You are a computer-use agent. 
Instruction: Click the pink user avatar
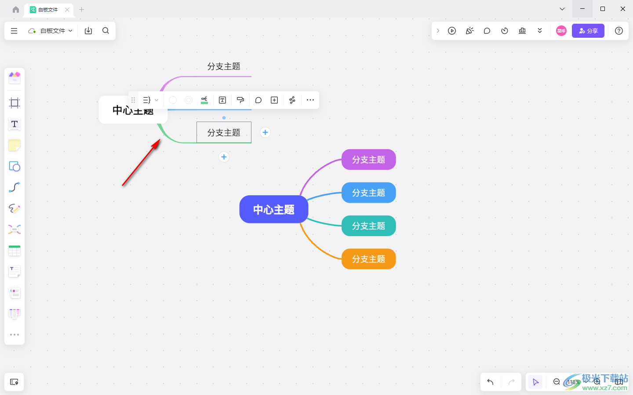[x=561, y=31]
